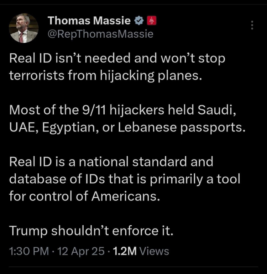Click the 'terrorists from hijacking planes' line
The width and height of the screenshot is (267, 274).
[x=106, y=75]
